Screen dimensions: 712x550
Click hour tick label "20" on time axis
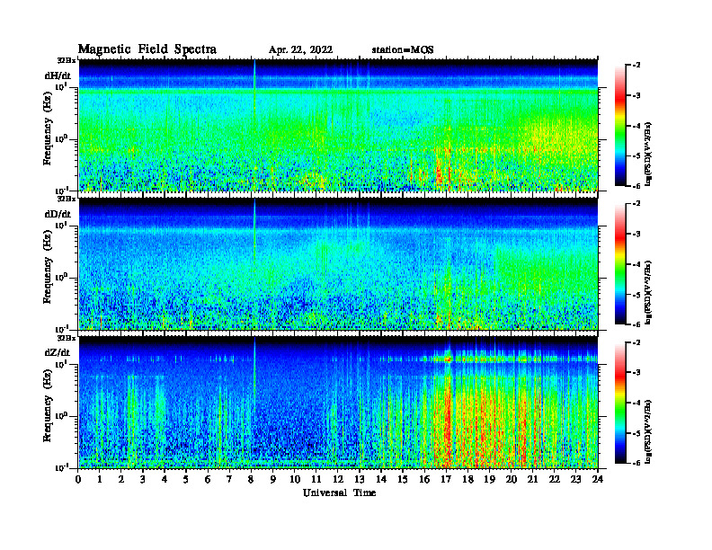coord(512,479)
